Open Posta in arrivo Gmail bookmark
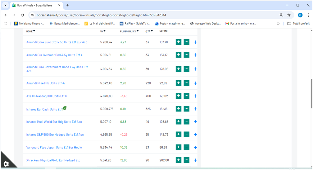The width and height of the screenshot is (313, 170). coord(241,23)
